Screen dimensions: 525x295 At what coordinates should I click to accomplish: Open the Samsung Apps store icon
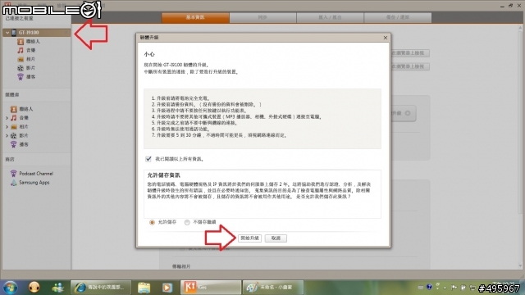point(13,183)
